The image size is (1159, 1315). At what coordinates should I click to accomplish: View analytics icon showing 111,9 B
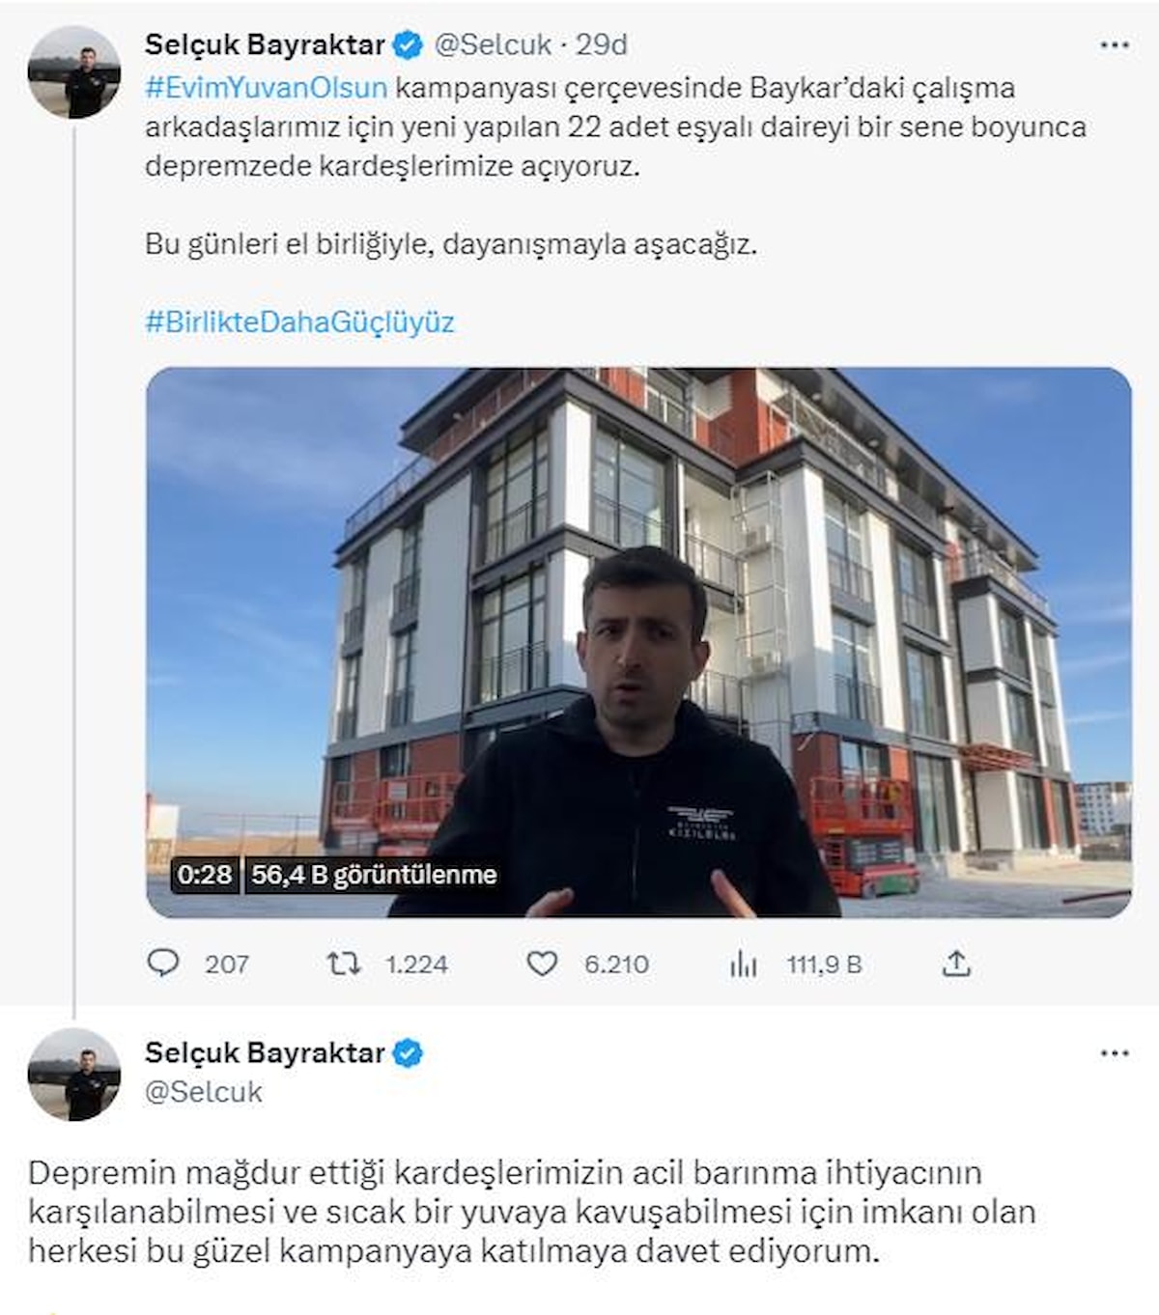click(743, 963)
